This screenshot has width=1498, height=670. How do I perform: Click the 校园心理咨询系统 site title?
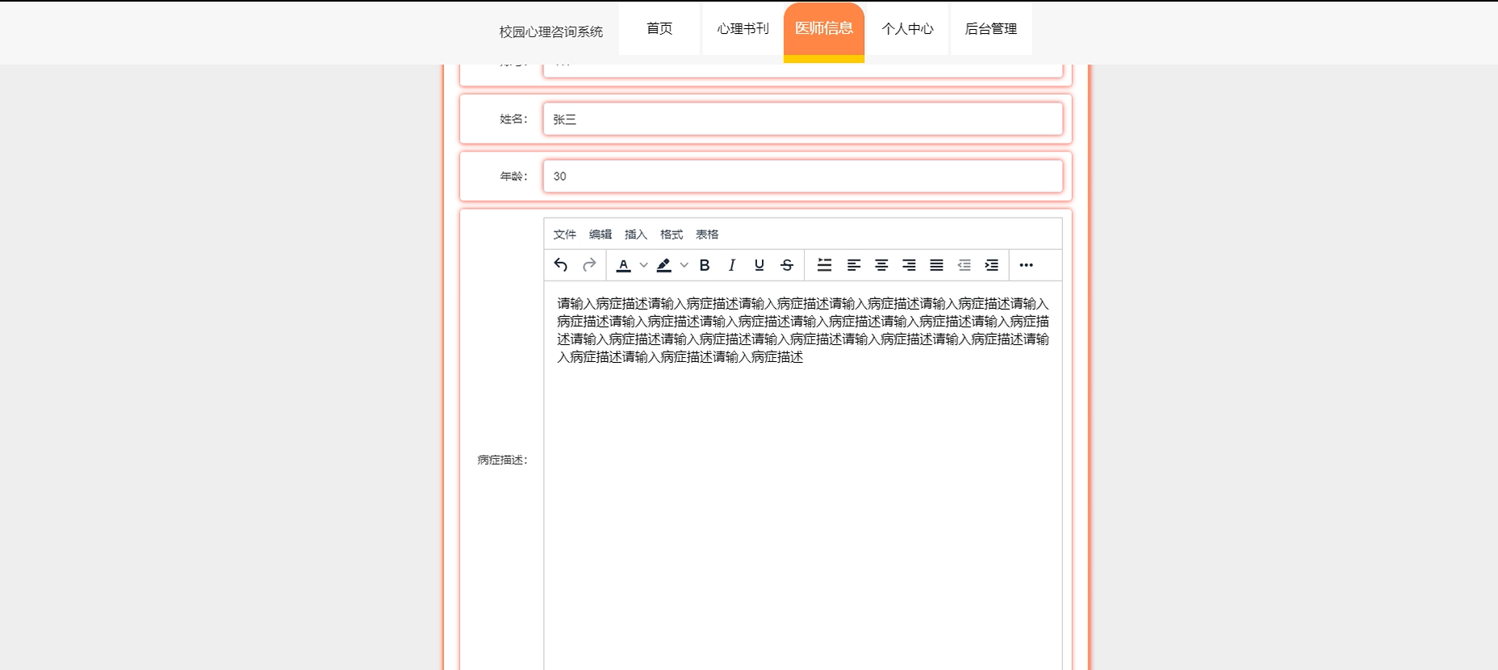coord(551,31)
